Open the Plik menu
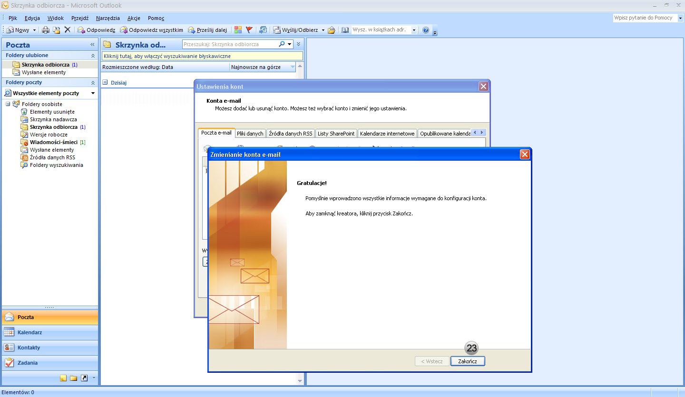Viewport: 685px width, 397px height. [13, 18]
